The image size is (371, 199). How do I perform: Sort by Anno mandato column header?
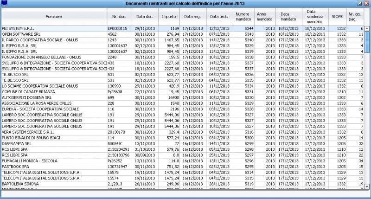[x=264, y=17]
